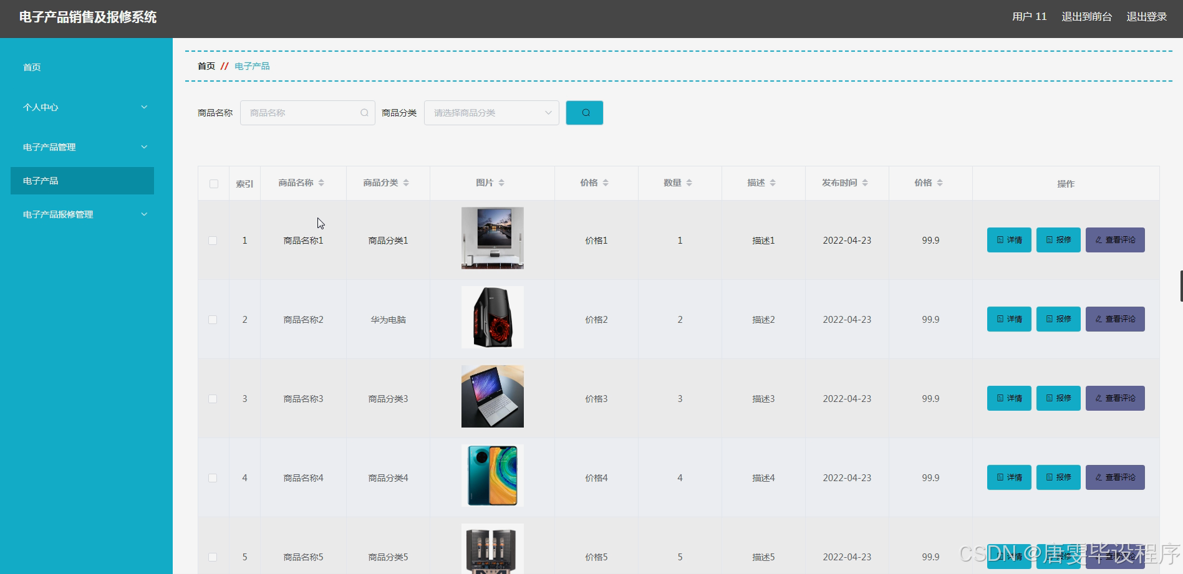Click 查看评论 for 商品名称3

[x=1115, y=398]
